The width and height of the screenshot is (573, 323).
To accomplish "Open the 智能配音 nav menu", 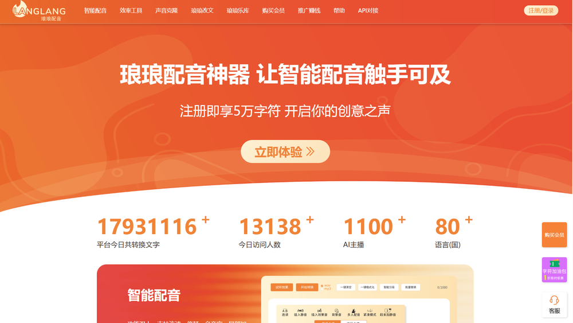I will [x=95, y=10].
